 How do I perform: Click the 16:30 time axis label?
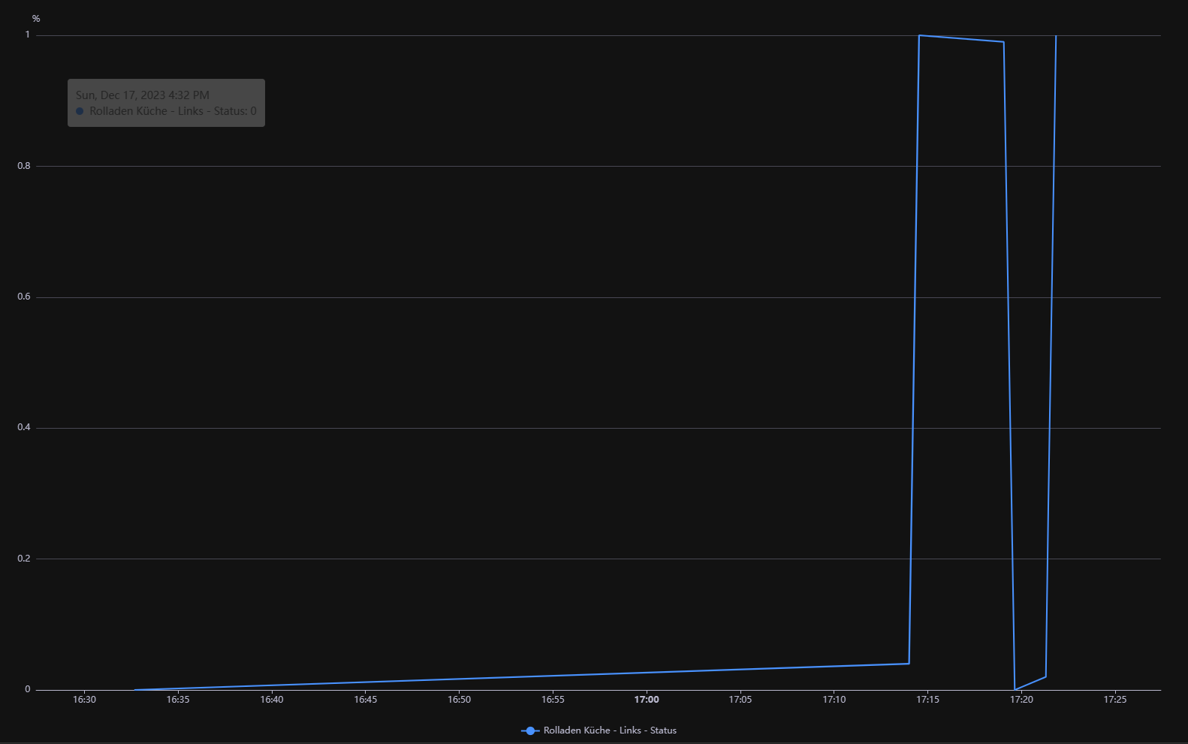click(x=84, y=700)
